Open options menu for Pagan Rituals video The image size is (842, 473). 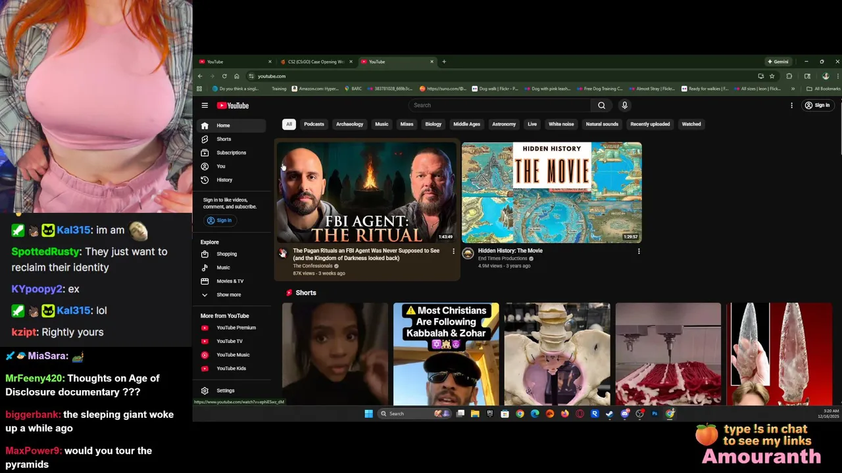tap(453, 251)
